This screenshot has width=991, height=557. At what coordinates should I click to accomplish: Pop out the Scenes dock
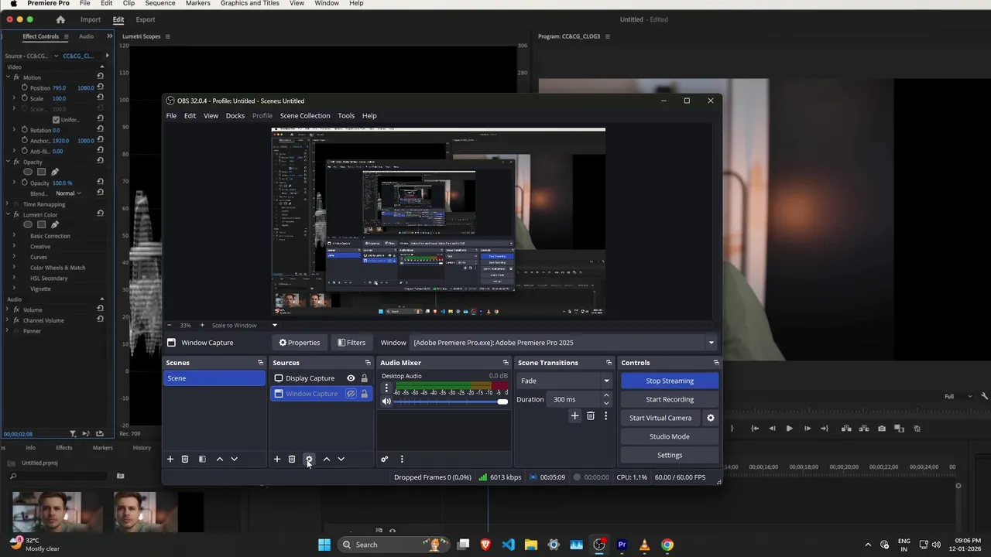coord(260,362)
